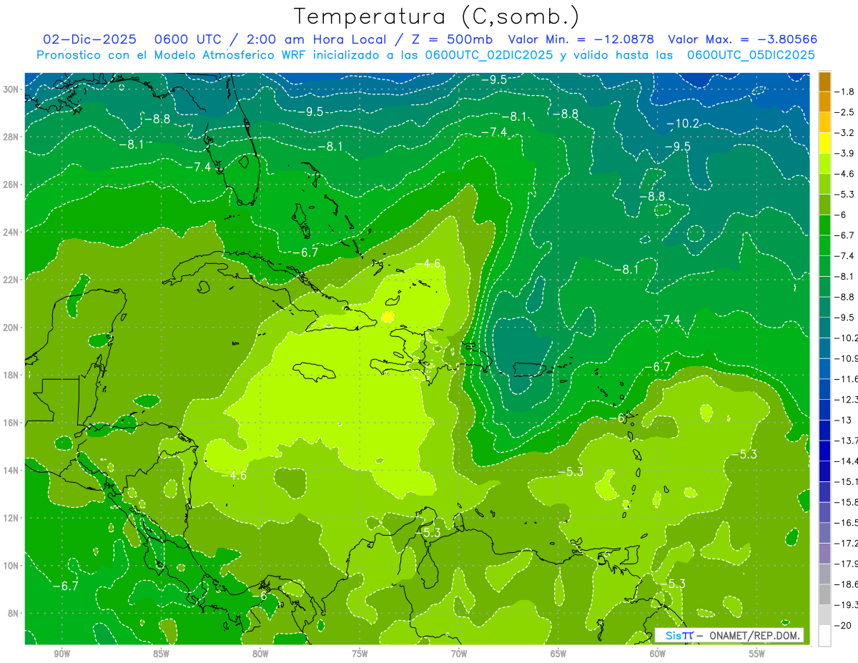Click the '-20' color legend label
The height and width of the screenshot is (663, 858).
click(x=842, y=625)
